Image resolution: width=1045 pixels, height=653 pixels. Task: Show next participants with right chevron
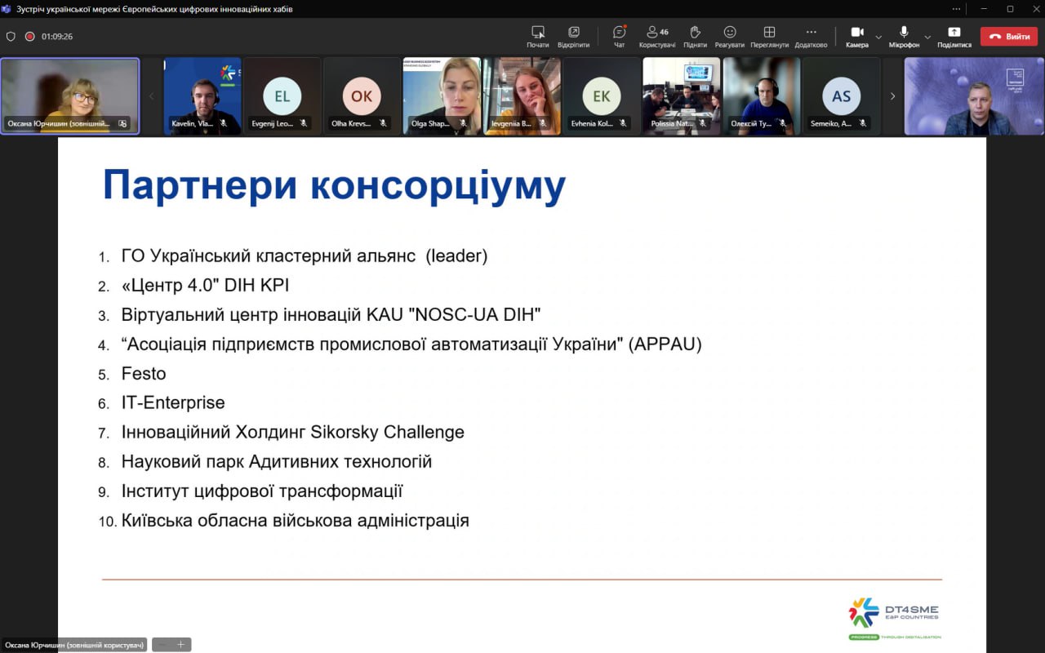pyautogui.click(x=892, y=96)
